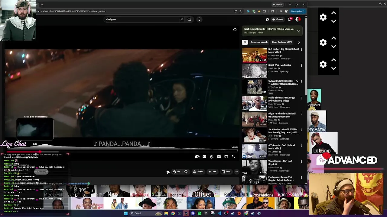Open options for Bobby Shmurda video
387x217 pixels.
click(x=301, y=98)
